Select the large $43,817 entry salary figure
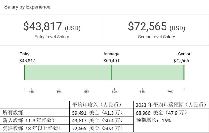 point(43,27)
